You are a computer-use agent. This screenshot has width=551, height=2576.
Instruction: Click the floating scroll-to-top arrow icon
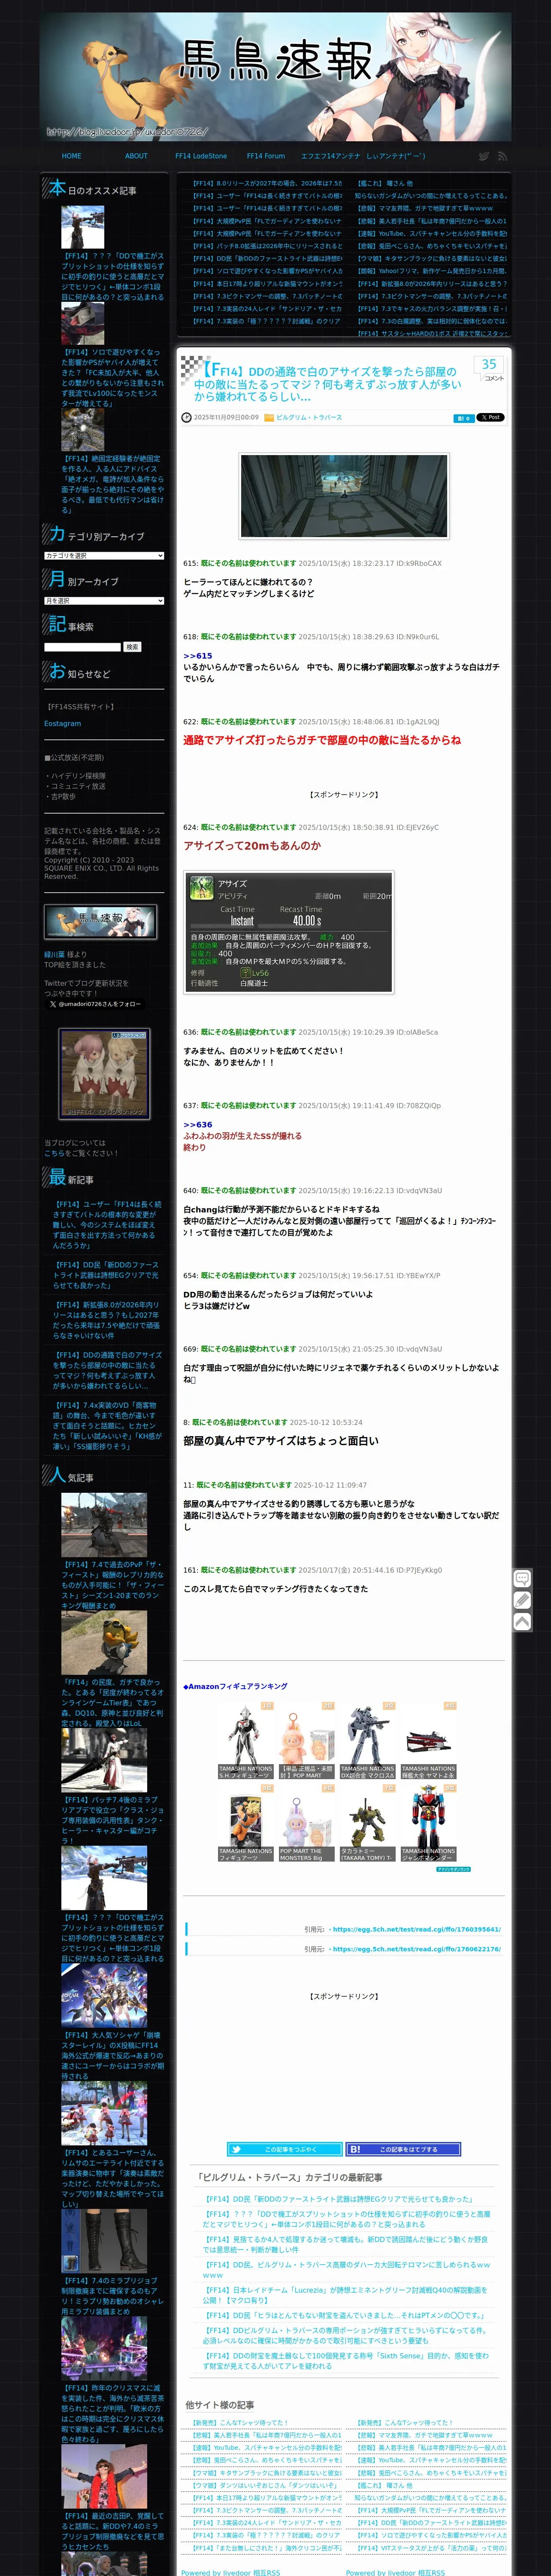click(522, 1622)
